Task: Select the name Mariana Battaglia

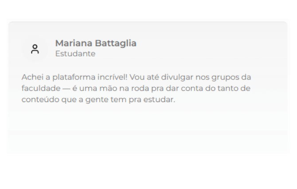Action: [96, 43]
